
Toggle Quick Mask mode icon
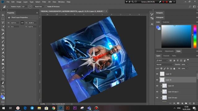[3, 102]
